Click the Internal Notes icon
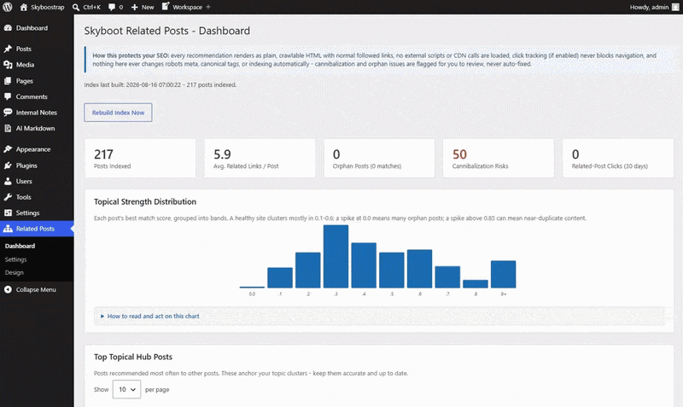Viewport: 683px width, 407px height. coord(8,113)
